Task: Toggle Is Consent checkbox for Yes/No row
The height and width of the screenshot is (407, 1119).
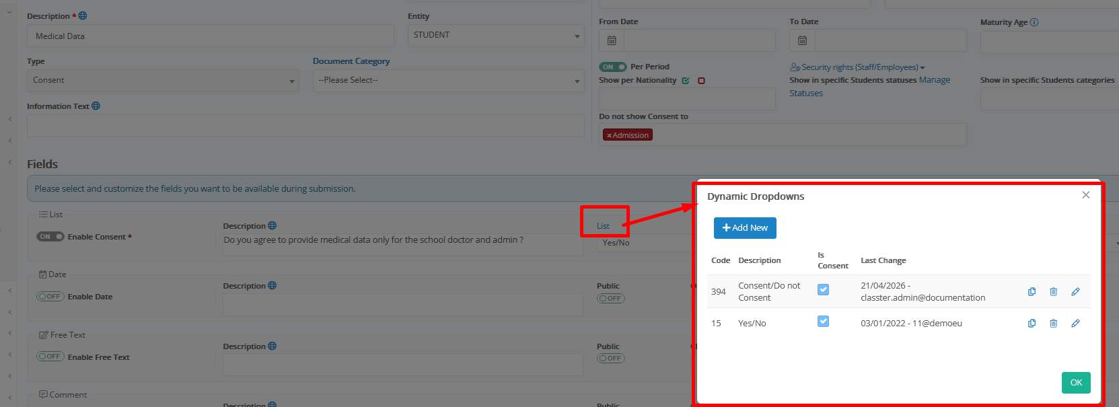Action: pos(823,322)
